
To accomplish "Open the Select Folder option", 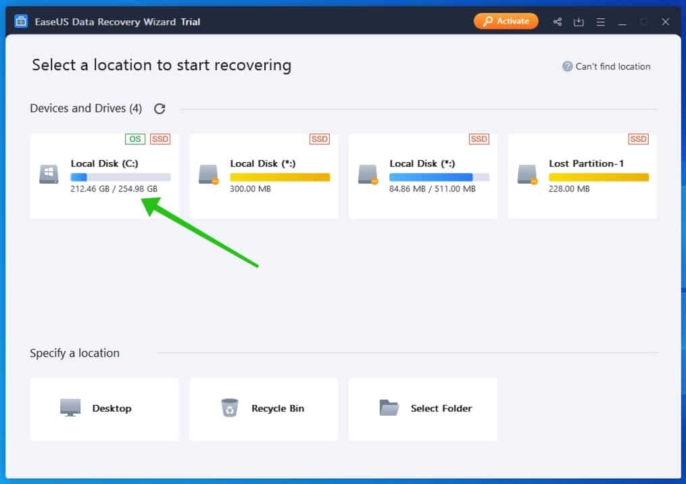I will click(422, 409).
